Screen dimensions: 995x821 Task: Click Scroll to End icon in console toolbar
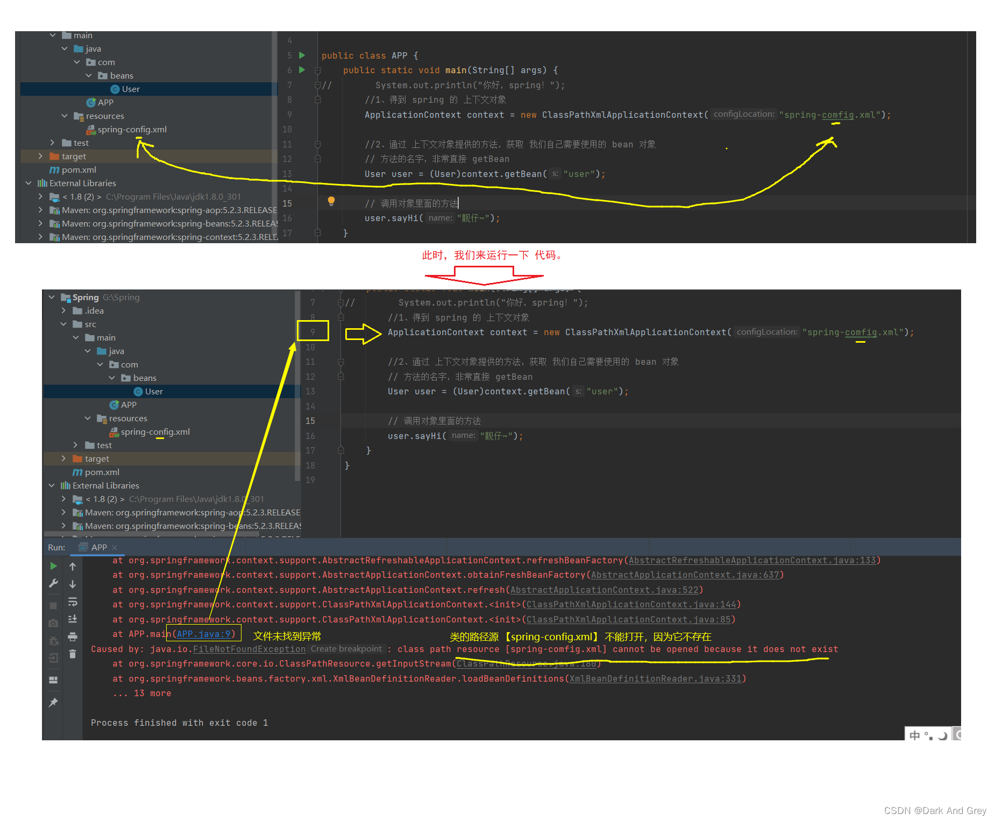pyautogui.click(x=73, y=619)
